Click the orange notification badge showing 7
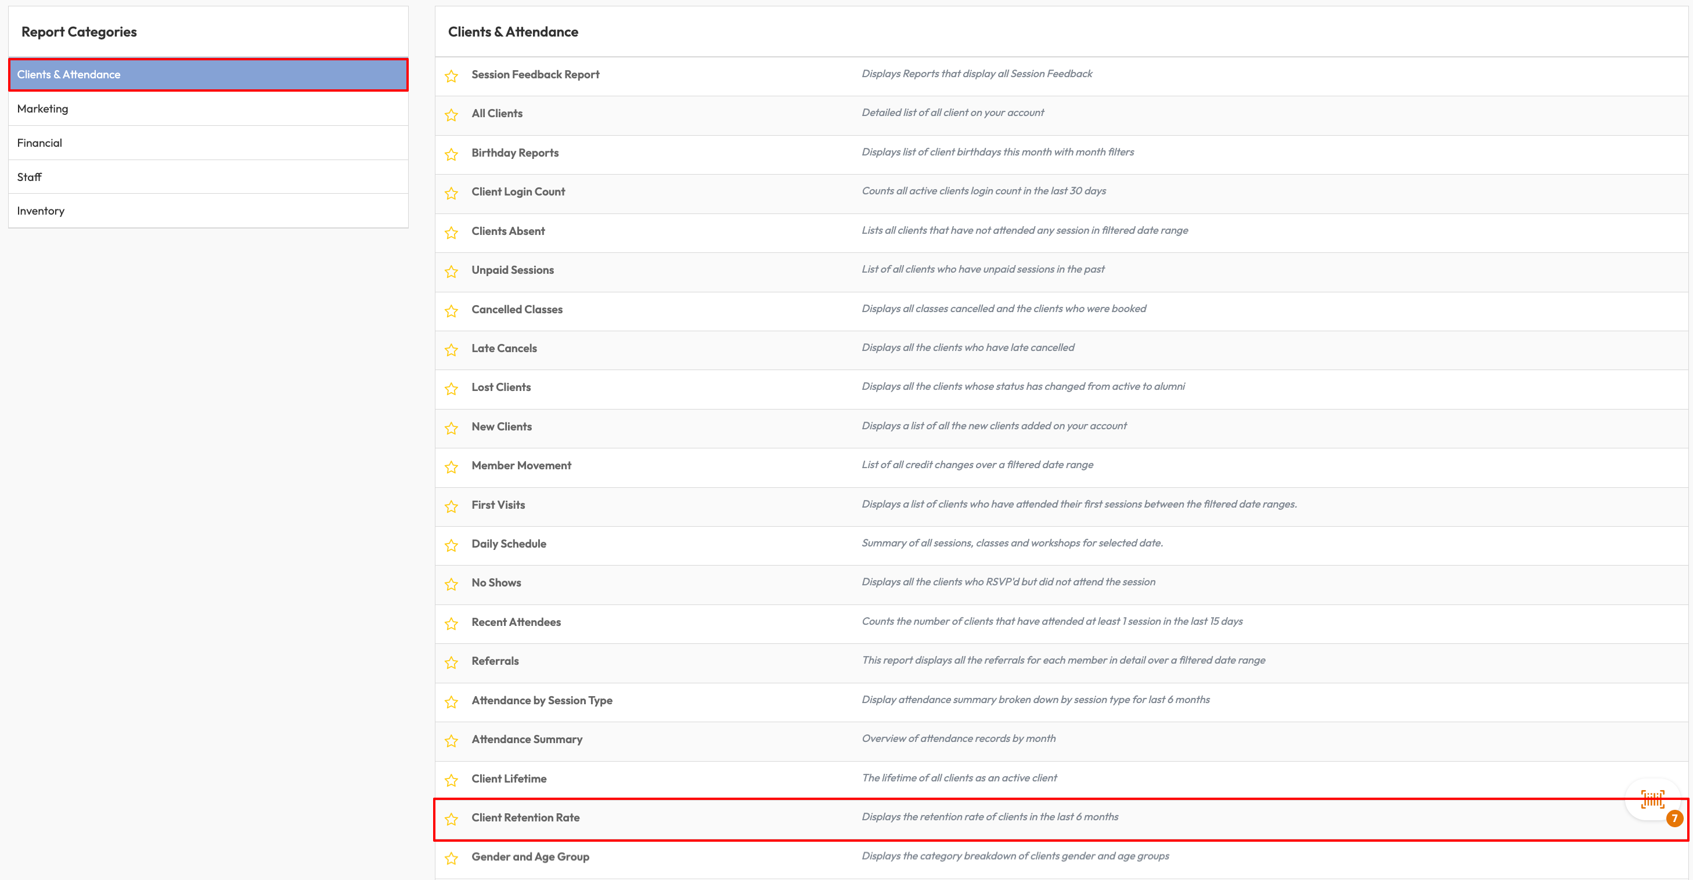This screenshot has width=1693, height=880. tap(1674, 819)
